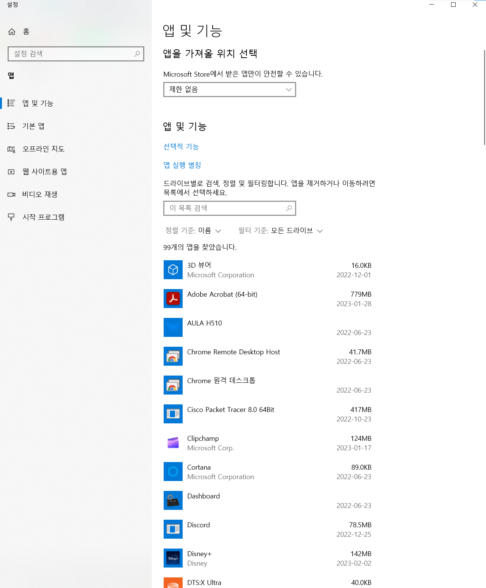Select the Clipchamp entry name
Viewport: 486px width, 588px height.
click(203, 439)
